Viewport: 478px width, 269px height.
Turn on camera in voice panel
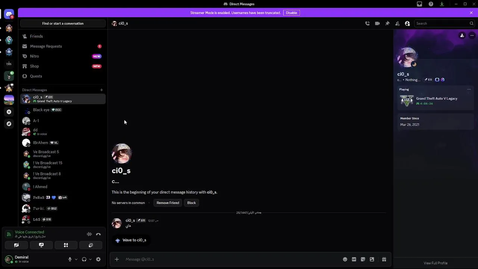(x=16, y=245)
